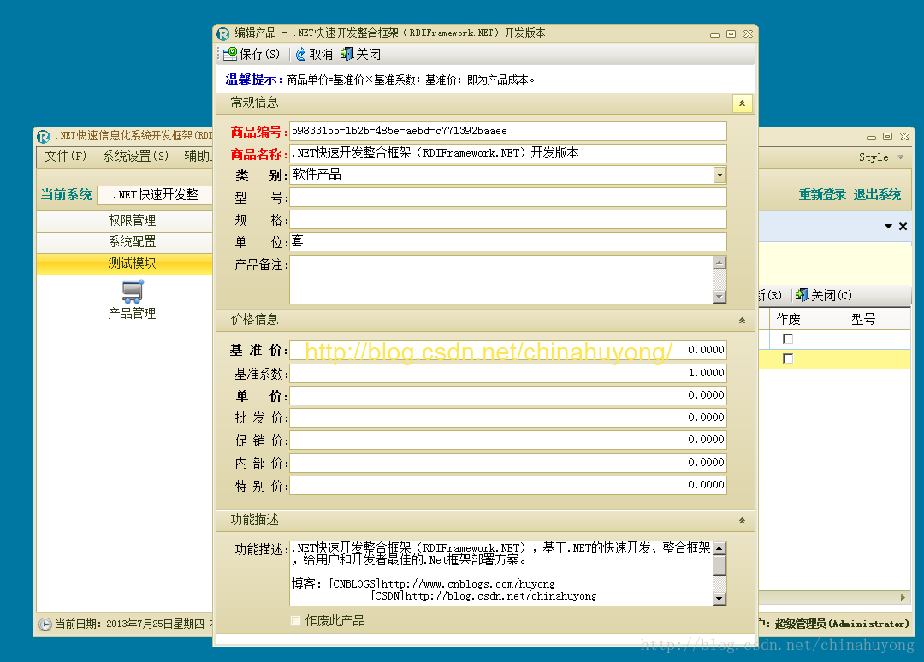Viewport: 924px width, 662px height.
Task: Click 退出系统 link in main window
Action: (x=877, y=195)
